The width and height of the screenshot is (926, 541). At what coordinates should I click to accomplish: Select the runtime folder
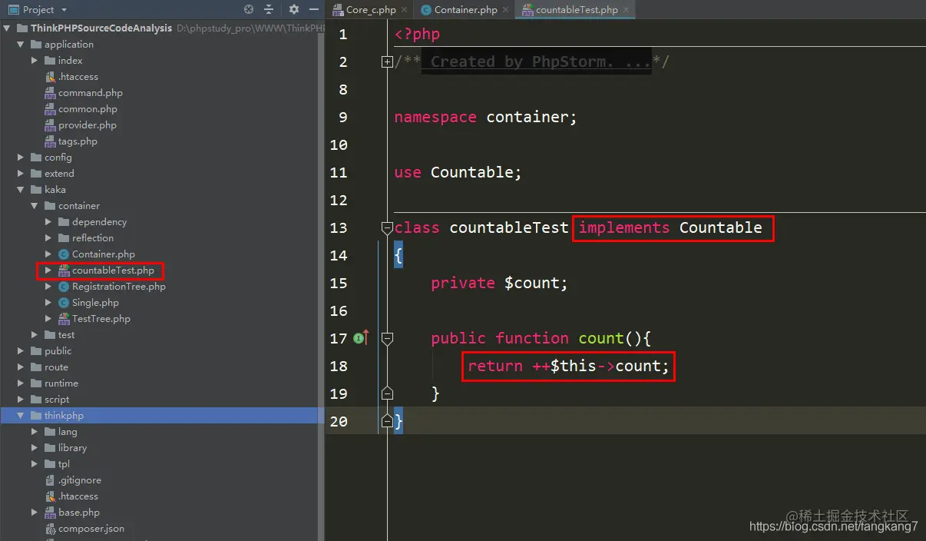[x=61, y=383]
